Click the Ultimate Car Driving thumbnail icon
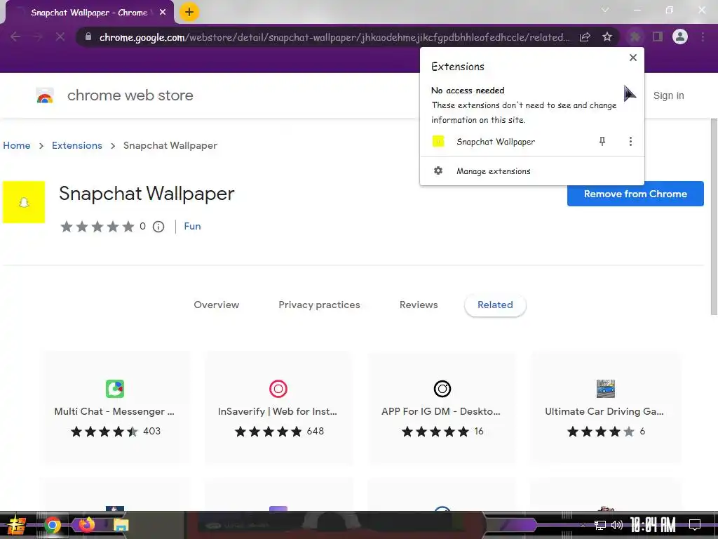 pyautogui.click(x=605, y=389)
